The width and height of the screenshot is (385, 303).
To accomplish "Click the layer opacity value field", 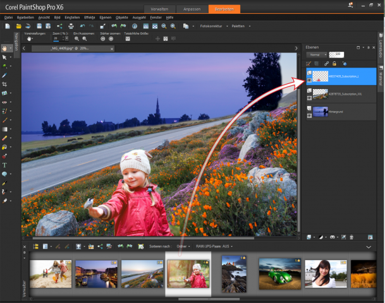I will [335, 55].
